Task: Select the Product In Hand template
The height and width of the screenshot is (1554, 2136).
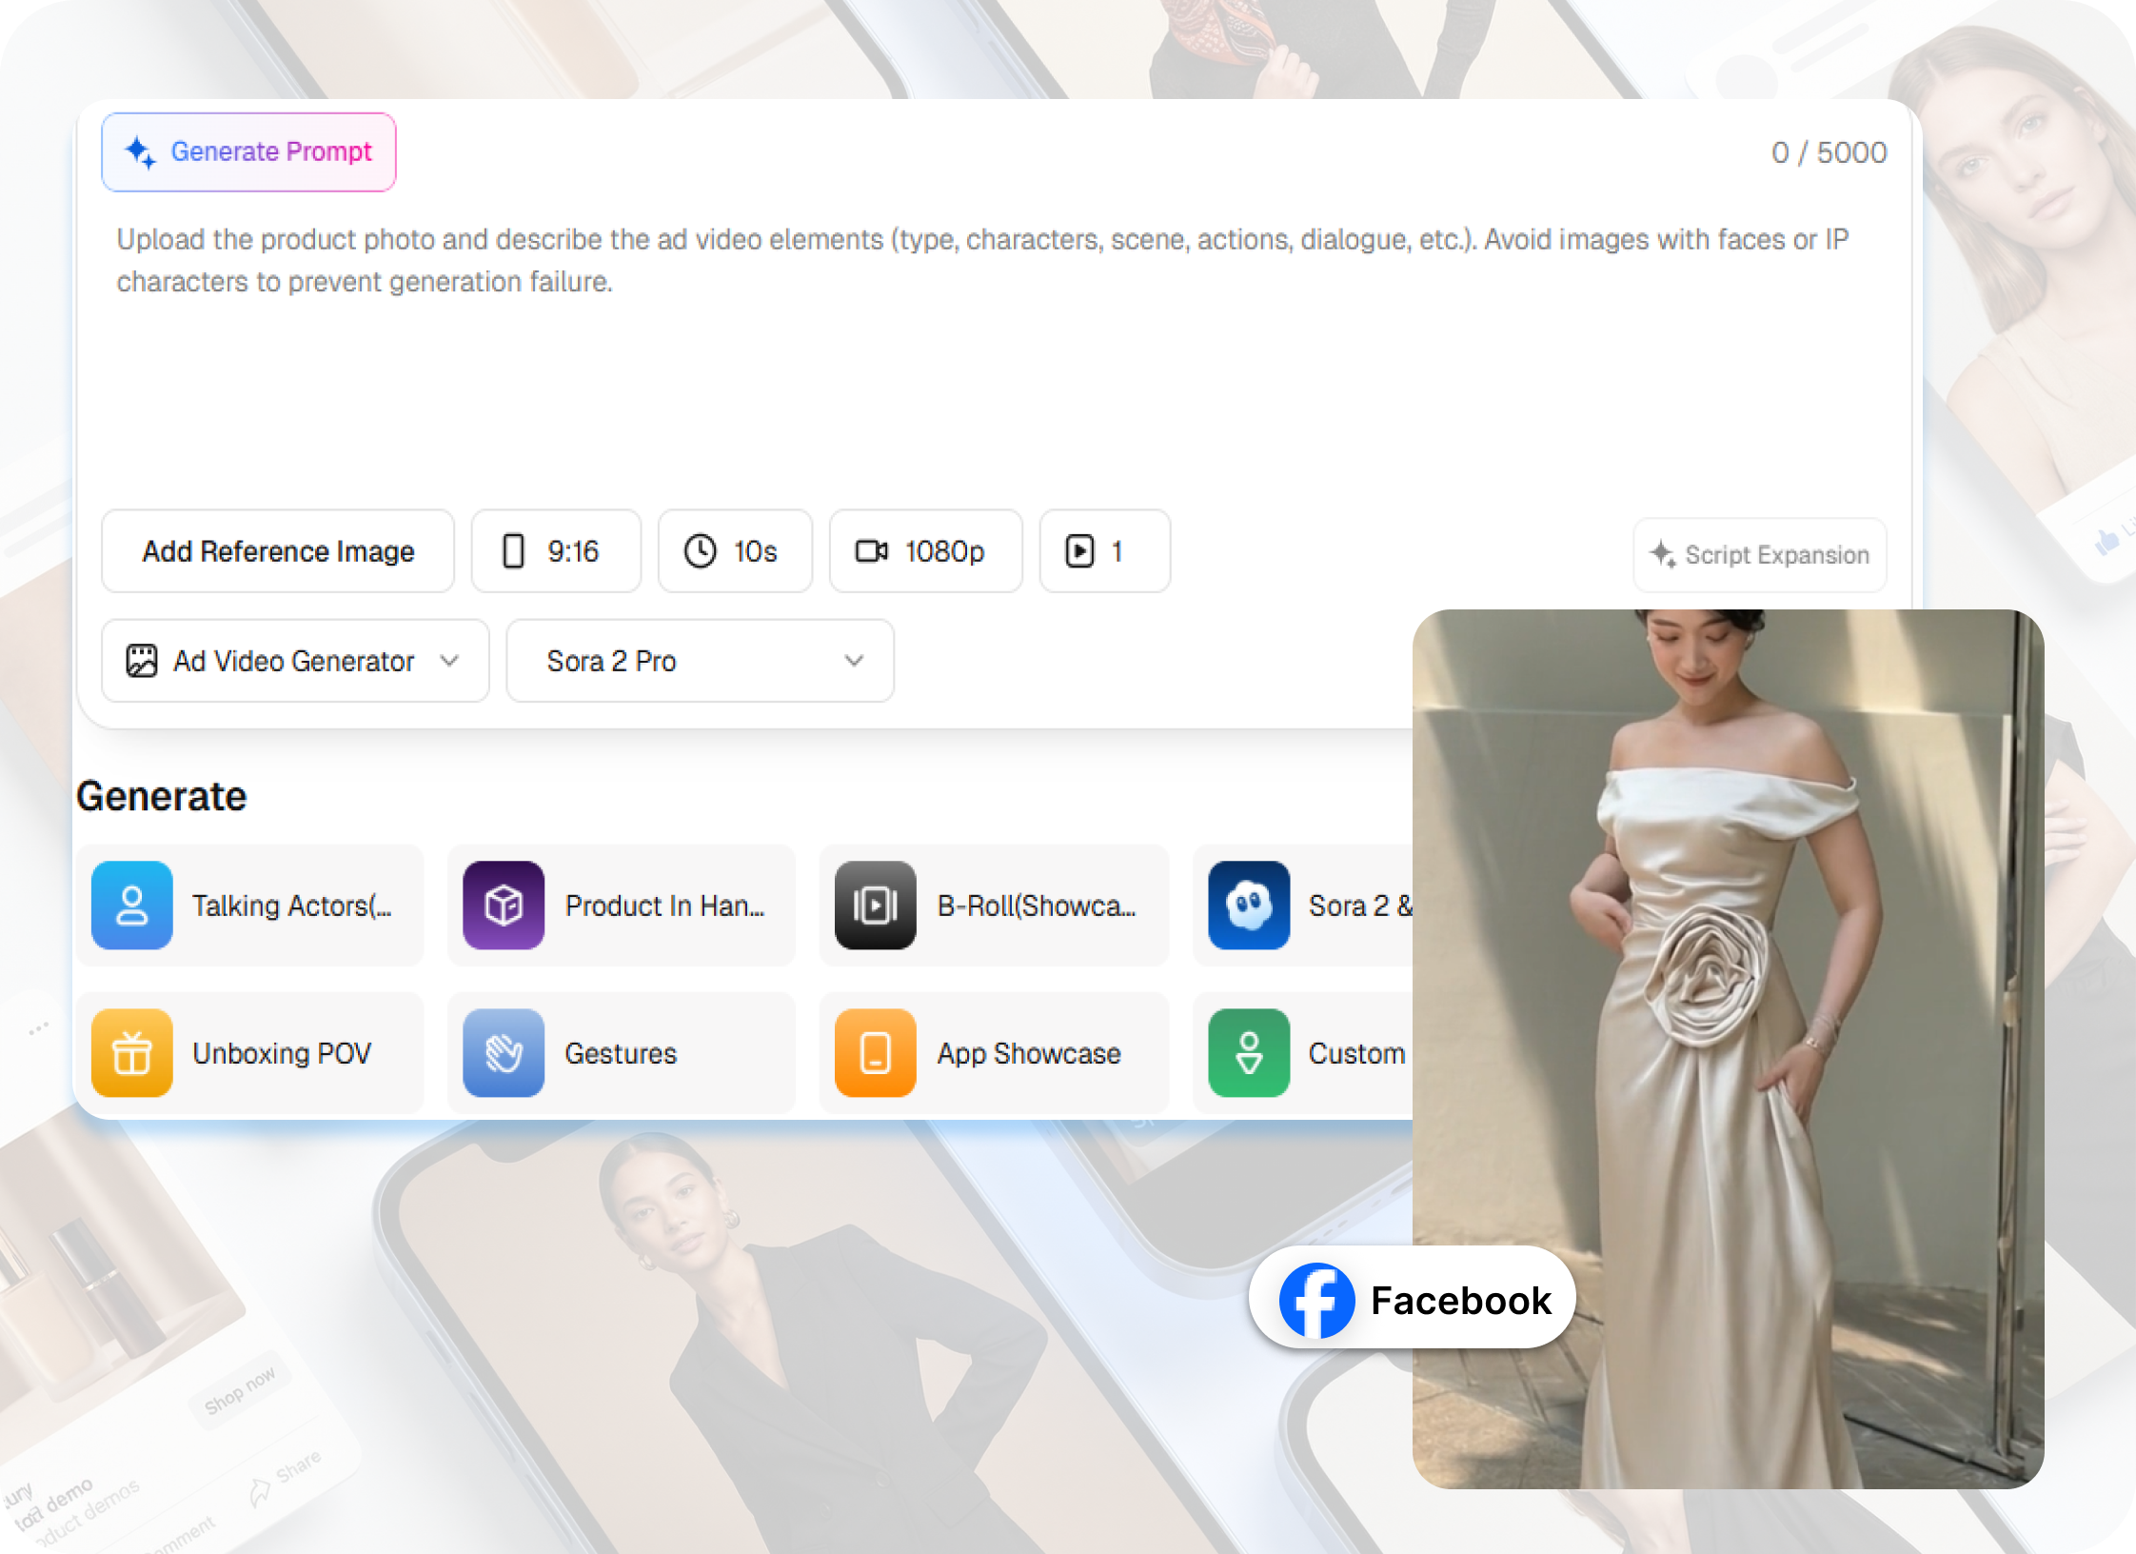Action: [x=622, y=906]
